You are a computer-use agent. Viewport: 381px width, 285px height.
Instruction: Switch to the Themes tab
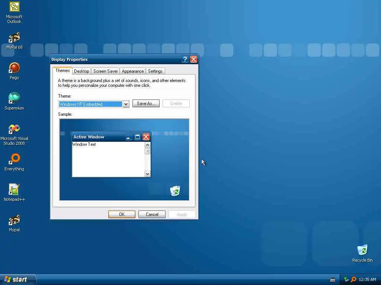point(63,71)
